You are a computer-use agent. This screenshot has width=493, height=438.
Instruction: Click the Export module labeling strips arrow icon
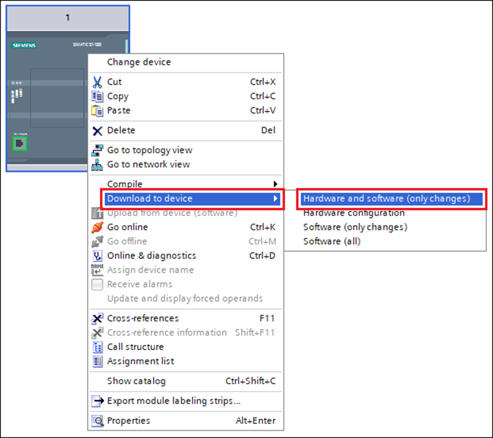97,401
